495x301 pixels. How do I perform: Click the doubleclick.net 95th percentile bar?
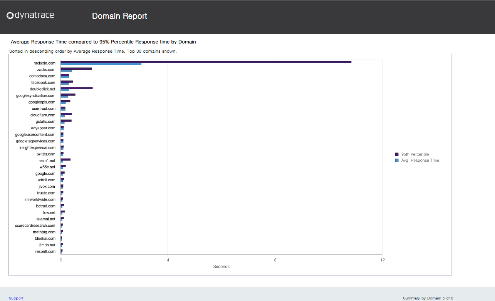(77, 88)
